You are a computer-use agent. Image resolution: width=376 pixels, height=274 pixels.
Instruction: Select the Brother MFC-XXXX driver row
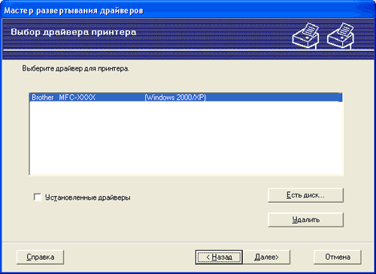186,98
